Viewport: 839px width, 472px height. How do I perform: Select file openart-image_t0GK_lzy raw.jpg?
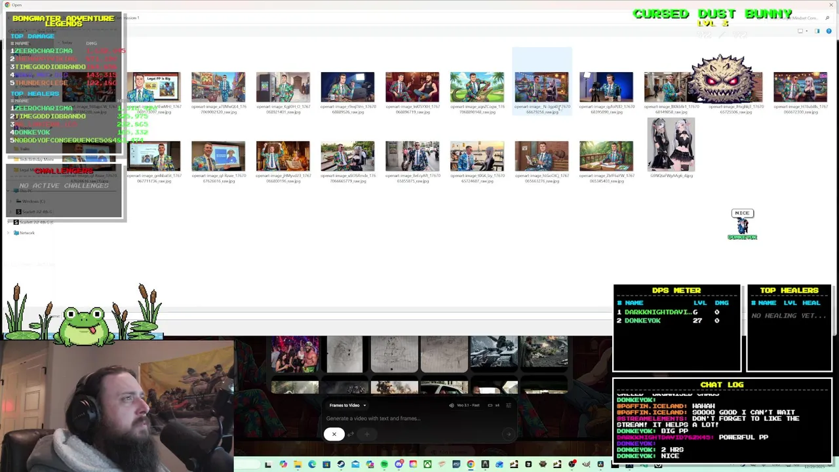pyautogui.click(x=477, y=162)
